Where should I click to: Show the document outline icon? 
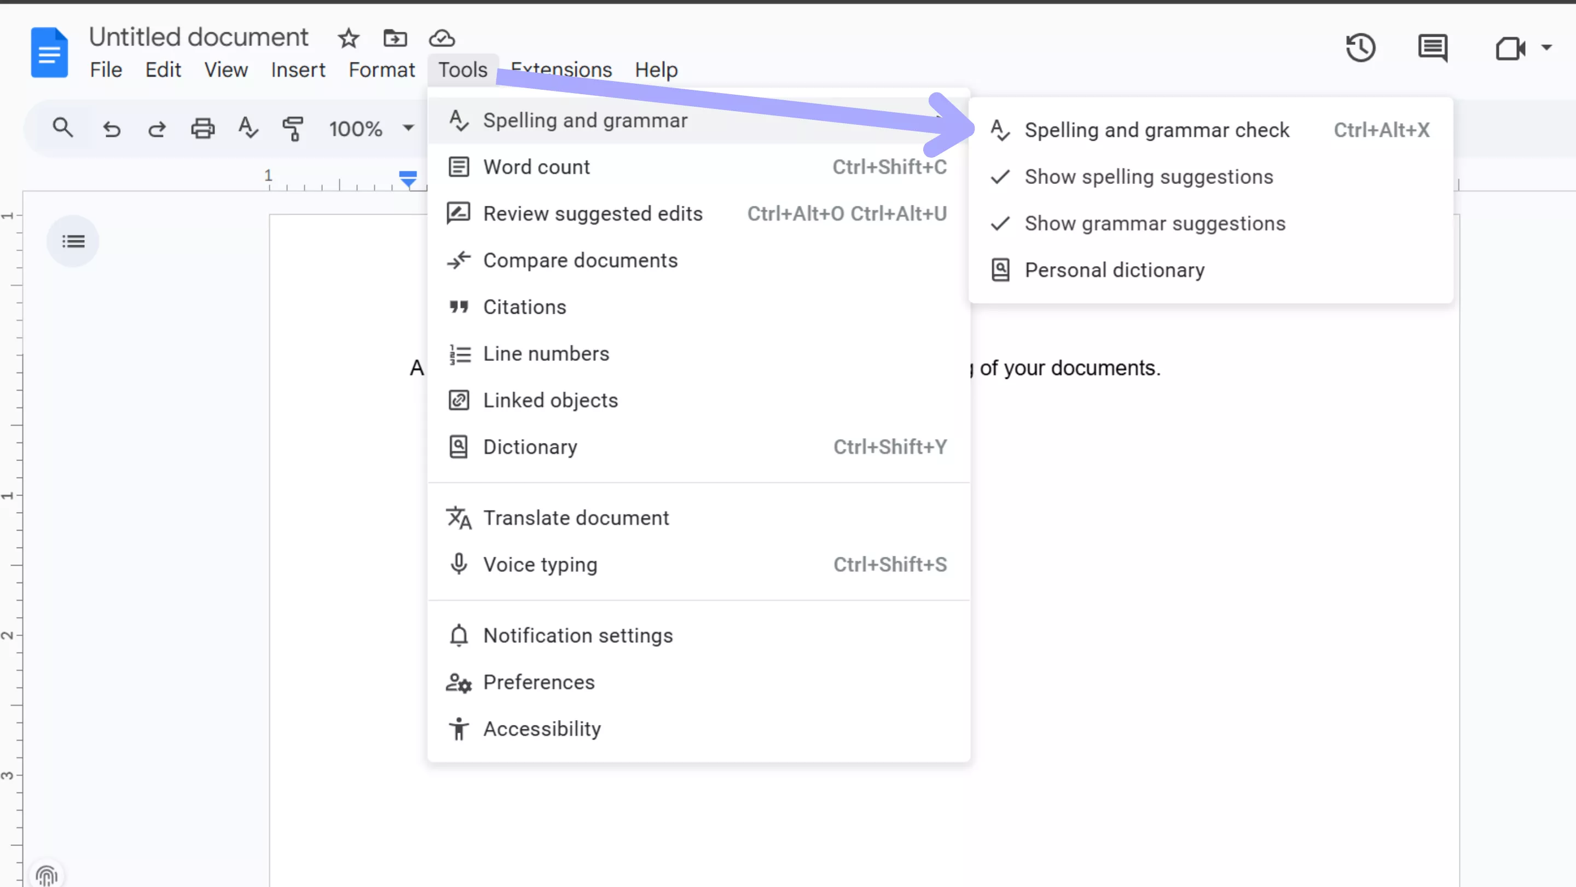(x=73, y=241)
